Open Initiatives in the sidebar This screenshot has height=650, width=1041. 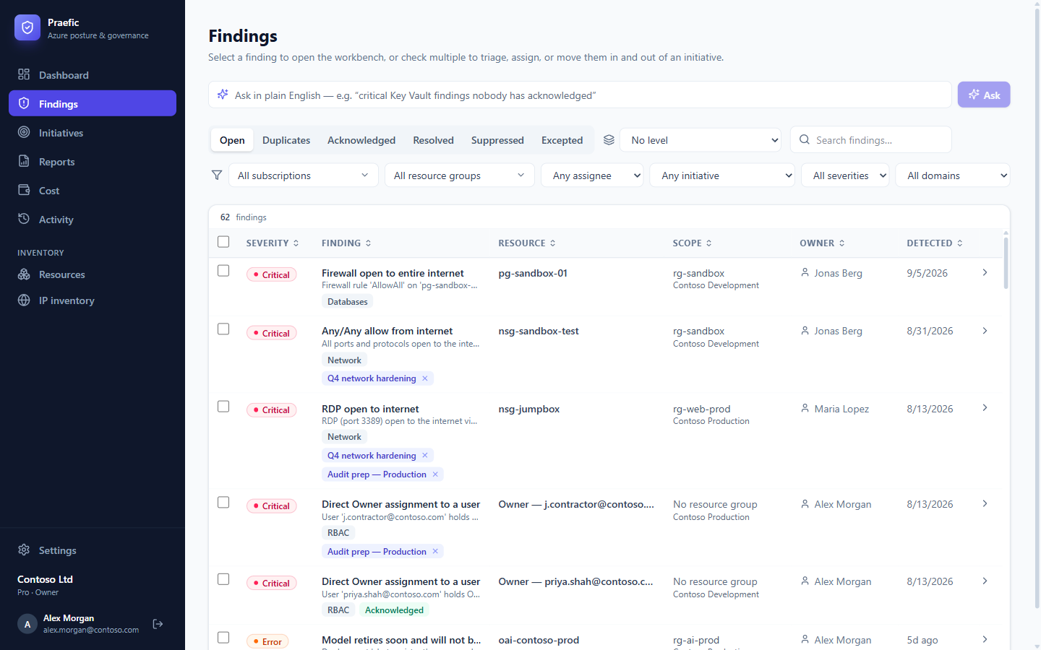point(93,133)
